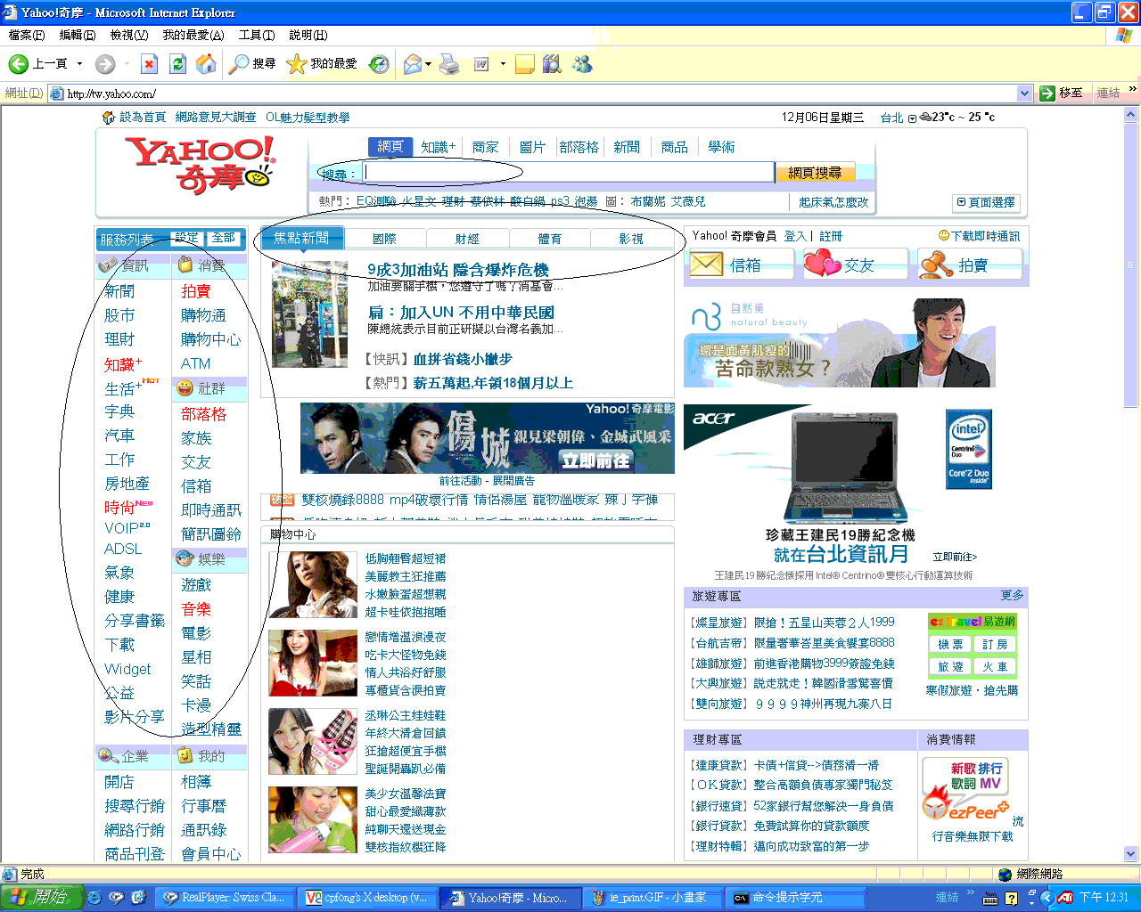This screenshot has width=1141, height=912.
Task: Click the 交友 hearts icon
Action: click(822, 265)
